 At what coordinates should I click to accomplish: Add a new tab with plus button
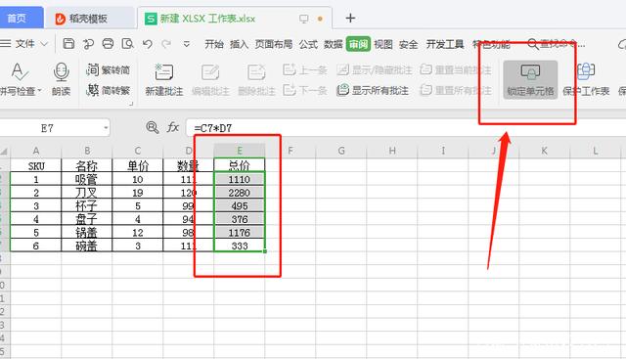[350, 18]
